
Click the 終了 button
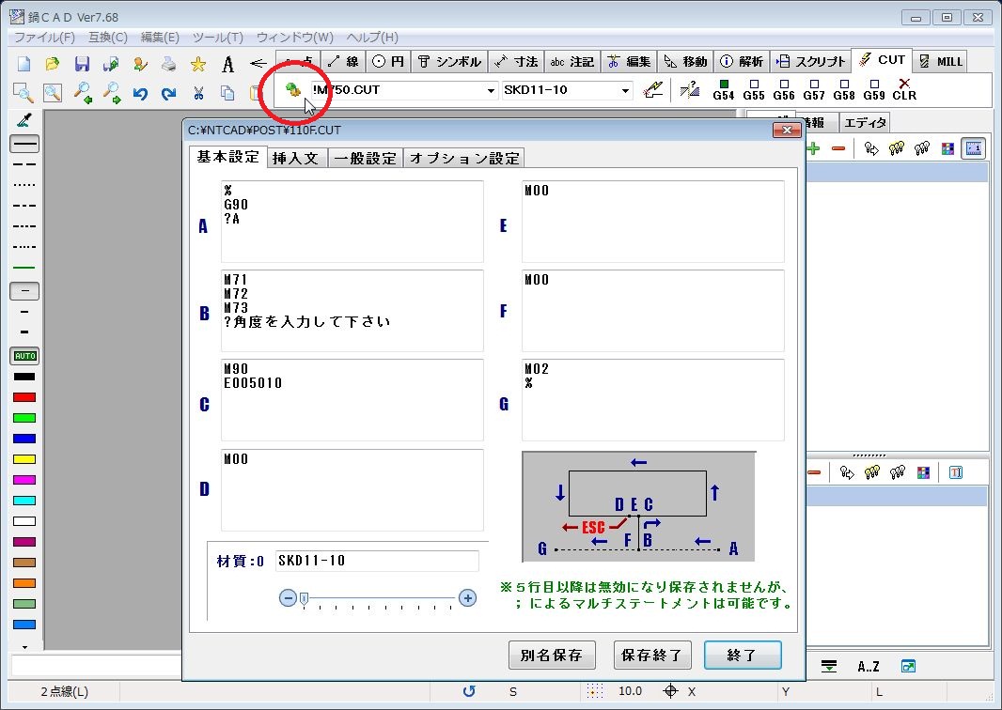pyautogui.click(x=742, y=656)
